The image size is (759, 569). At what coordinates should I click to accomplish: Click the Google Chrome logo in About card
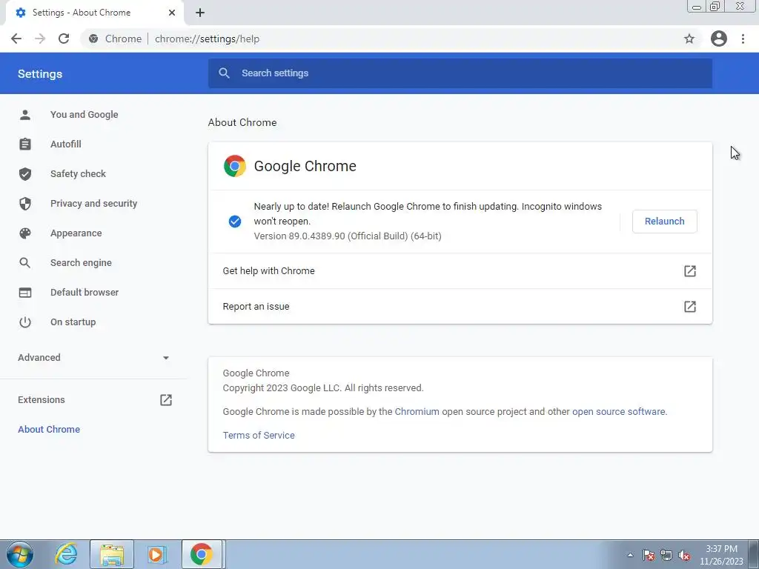[x=235, y=166]
